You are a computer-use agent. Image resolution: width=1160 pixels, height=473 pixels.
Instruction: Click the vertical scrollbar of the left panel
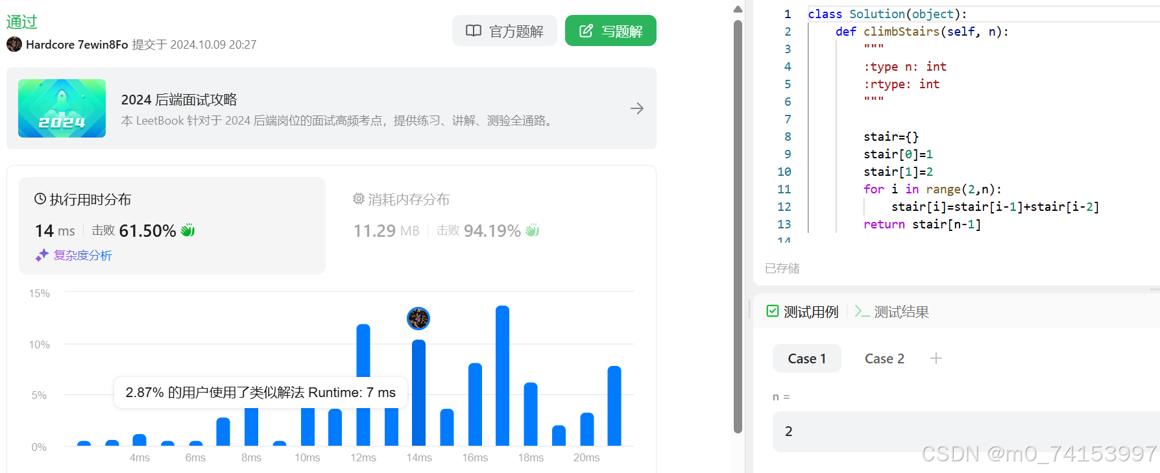pyautogui.click(x=738, y=227)
